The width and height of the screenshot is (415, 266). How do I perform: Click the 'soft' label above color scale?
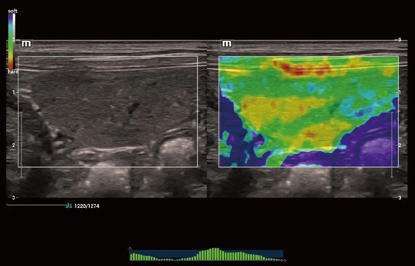pyautogui.click(x=12, y=11)
